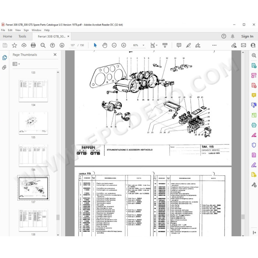Open the Edit menu
The height and width of the screenshot is (258, 258).
coord(10,30)
